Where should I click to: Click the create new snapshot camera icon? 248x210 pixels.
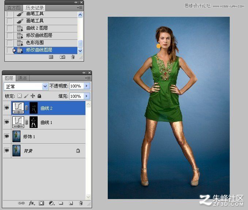pyautogui.click(x=62, y=57)
